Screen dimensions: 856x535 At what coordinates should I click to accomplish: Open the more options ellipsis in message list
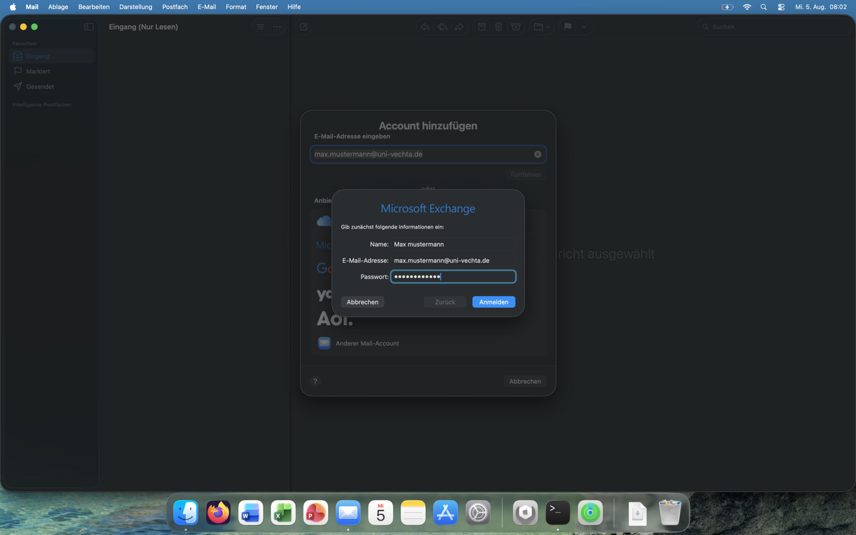277,27
